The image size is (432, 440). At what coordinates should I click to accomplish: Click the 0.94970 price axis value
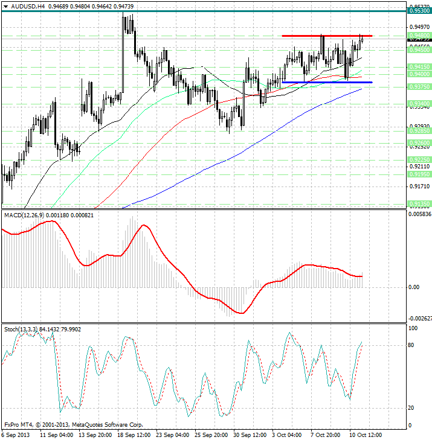point(419,27)
